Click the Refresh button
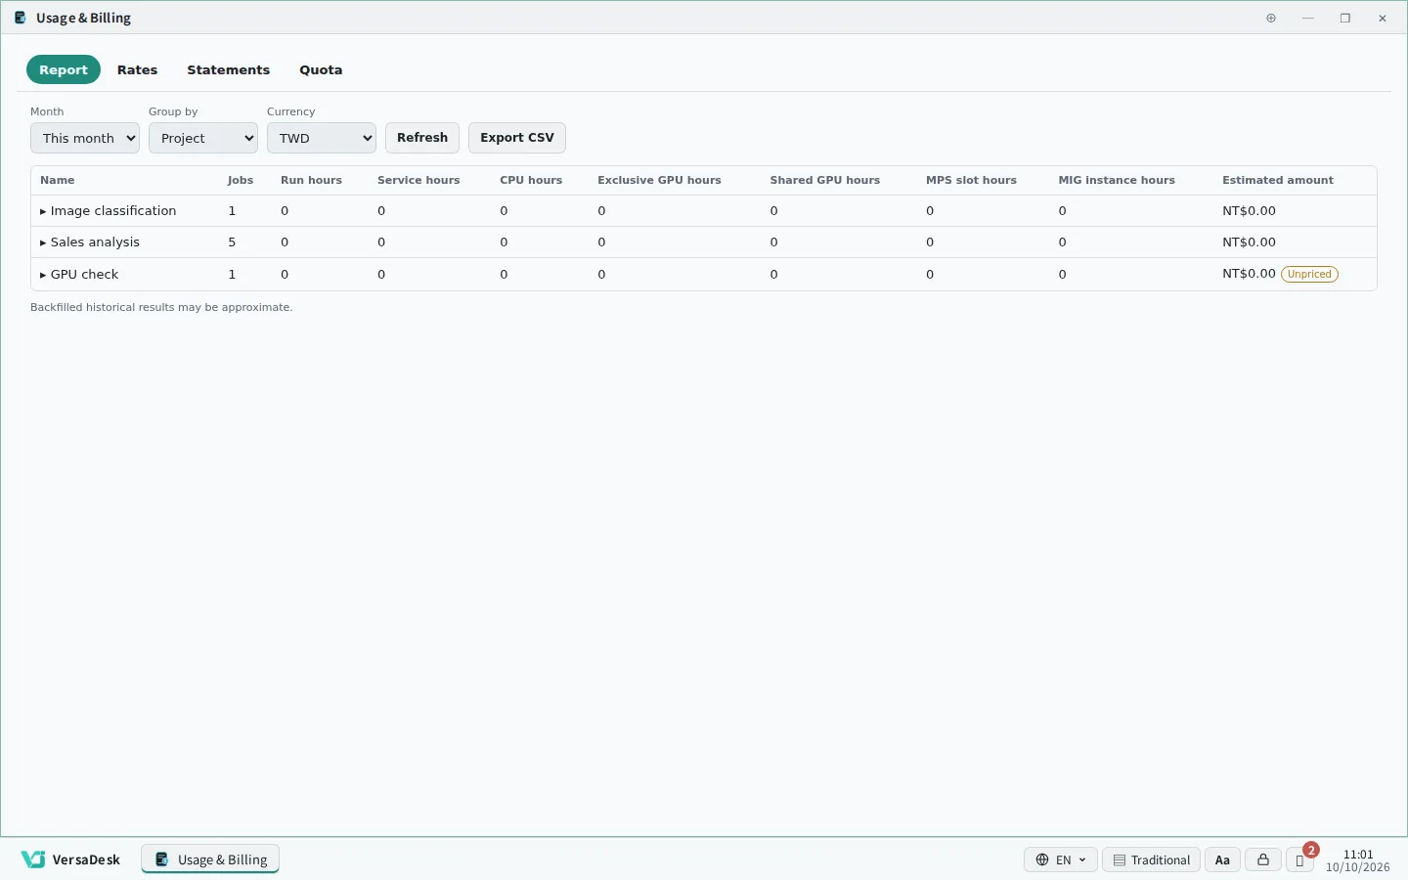The width and height of the screenshot is (1408, 880). (422, 138)
